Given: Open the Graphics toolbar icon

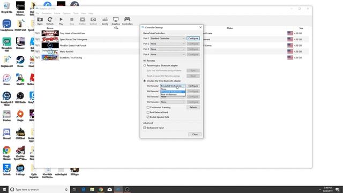Looking at the screenshot, I should (116, 21).
